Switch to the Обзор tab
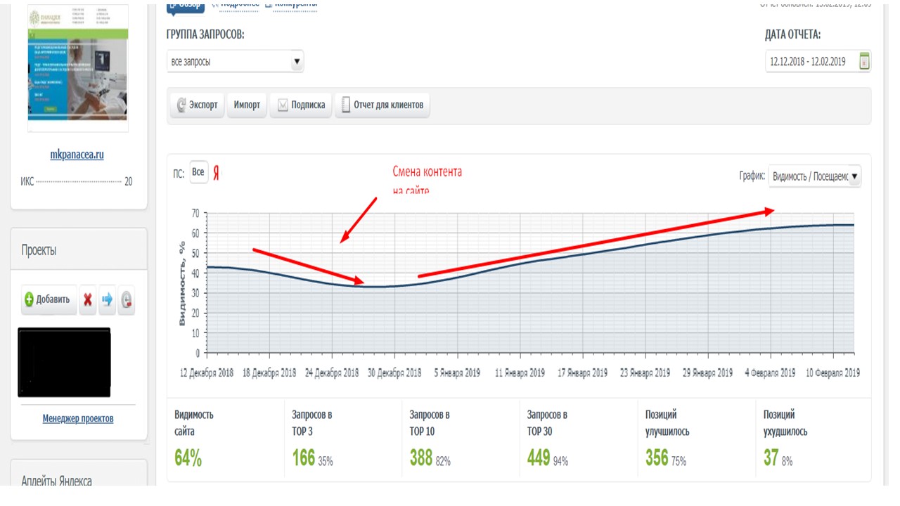The height and width of the screenshot is (506, 900). click(x=186, y=5)
